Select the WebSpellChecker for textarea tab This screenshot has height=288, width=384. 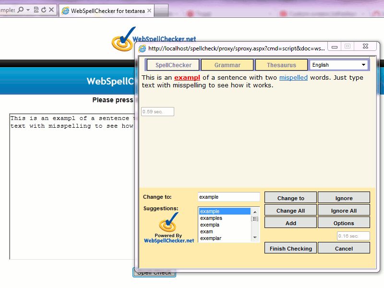click(x=107, y=11)
